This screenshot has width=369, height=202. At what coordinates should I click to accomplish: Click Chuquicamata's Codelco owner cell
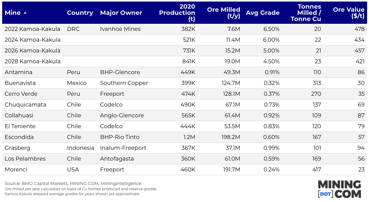[111, 105]
